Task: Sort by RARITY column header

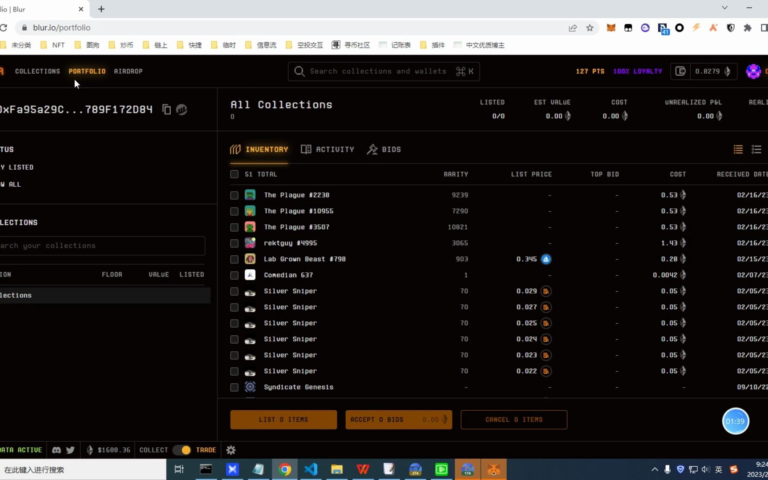Action: coord(456,174)
